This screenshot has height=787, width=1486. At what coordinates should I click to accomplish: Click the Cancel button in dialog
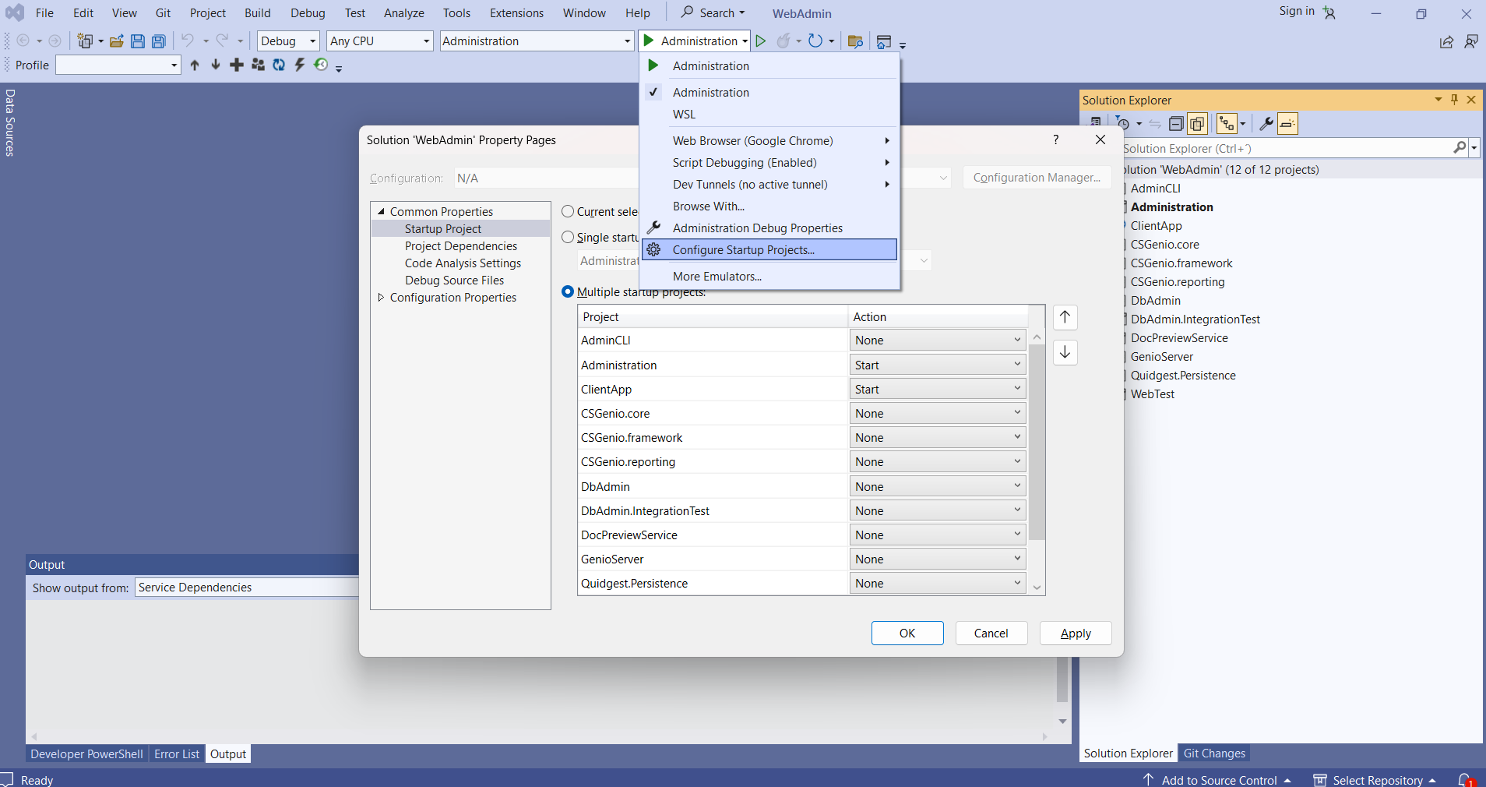click(991, 633)
